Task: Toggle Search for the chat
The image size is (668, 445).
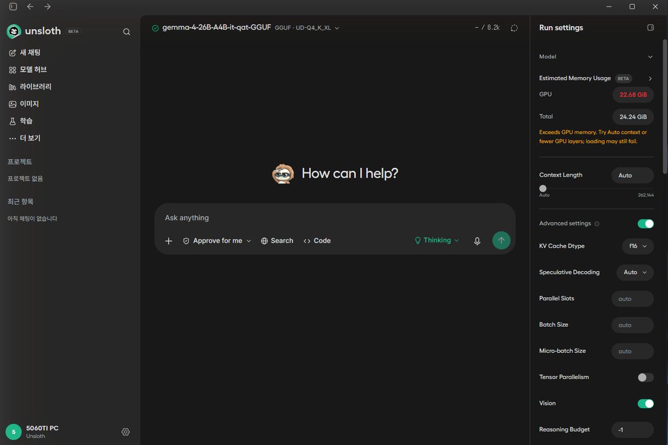Action: point(277,241)
